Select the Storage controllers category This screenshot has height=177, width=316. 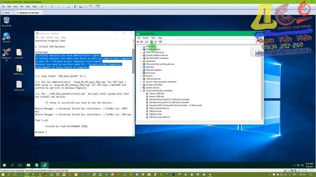[x=154, y=85]
